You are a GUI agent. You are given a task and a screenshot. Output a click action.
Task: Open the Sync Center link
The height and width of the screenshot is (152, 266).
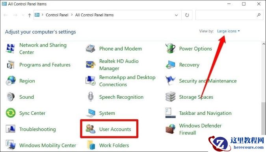pyautogui.click(x=32, y=113)
